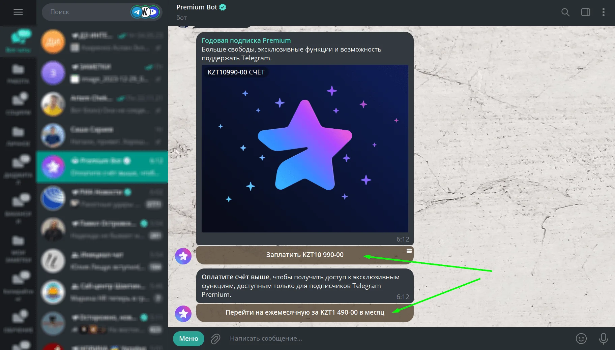Select the first chat folder in sidebar
Viewport: 615px width, 350px height.
coord(18,41)
